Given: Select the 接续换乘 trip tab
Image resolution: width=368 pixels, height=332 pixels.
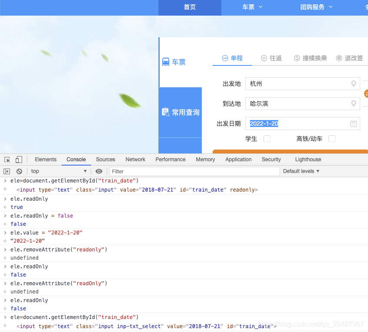Looking at the screenshot, I should pyautogui.click(x=310, y=58).
